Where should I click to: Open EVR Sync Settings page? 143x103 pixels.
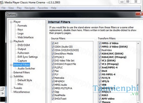(28, 57)
